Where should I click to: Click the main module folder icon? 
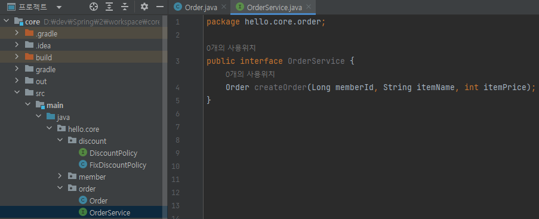coord(40,105)
